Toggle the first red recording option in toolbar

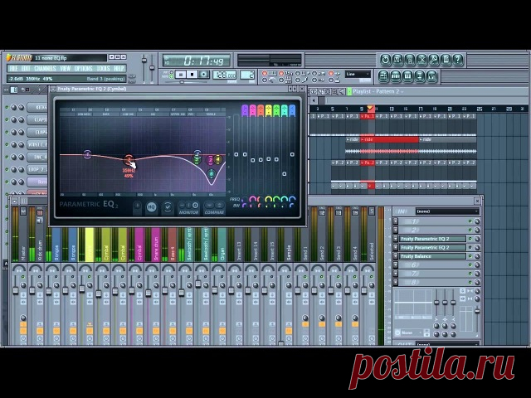click(x=265, y=73)
